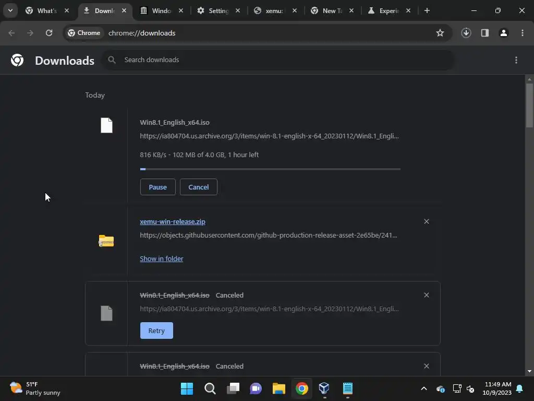Click the Chrome logo beside Downloads heading
The height and width of the screenshot is (401, 534).
[17, 60]
